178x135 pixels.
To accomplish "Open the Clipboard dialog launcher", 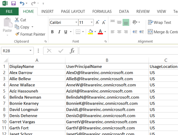I will click(45, 41).
